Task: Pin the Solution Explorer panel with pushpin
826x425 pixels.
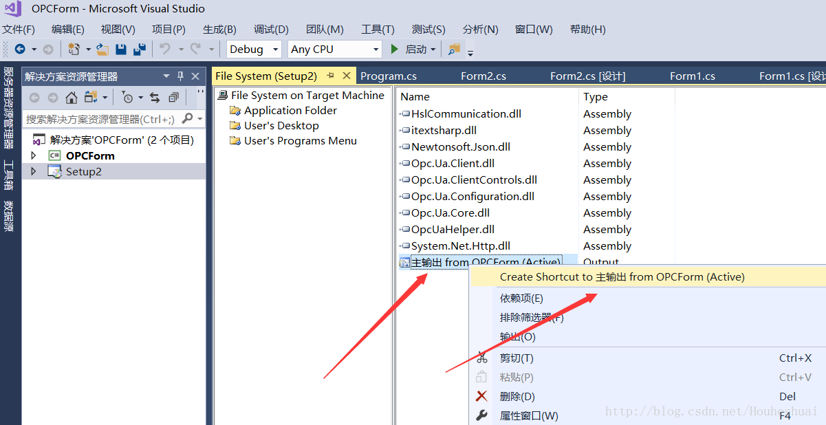Action: [x=181, y=76]
